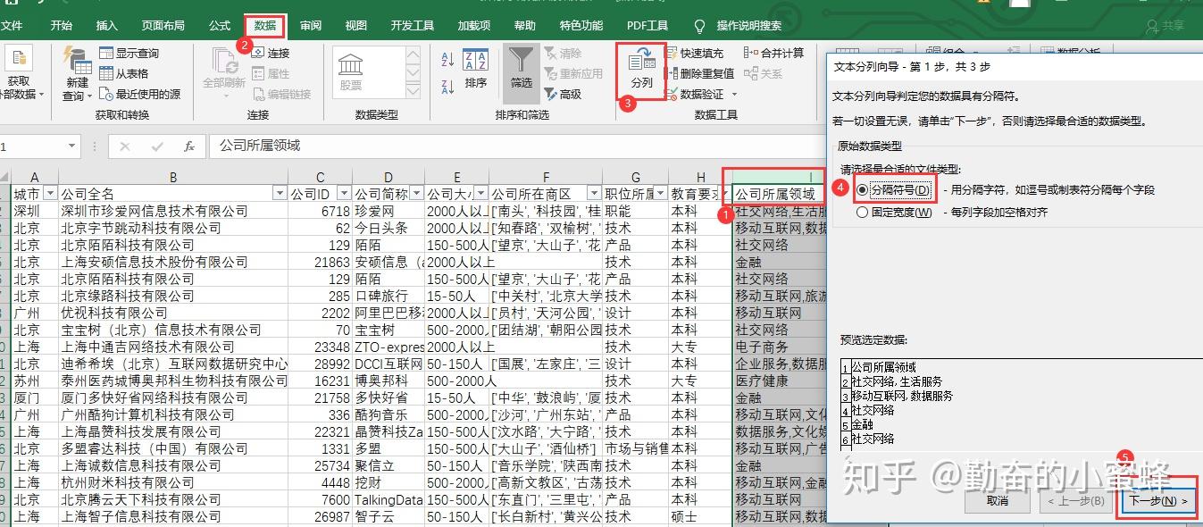Click 全部刷新 refresh all icon

(x=224, y=61)
